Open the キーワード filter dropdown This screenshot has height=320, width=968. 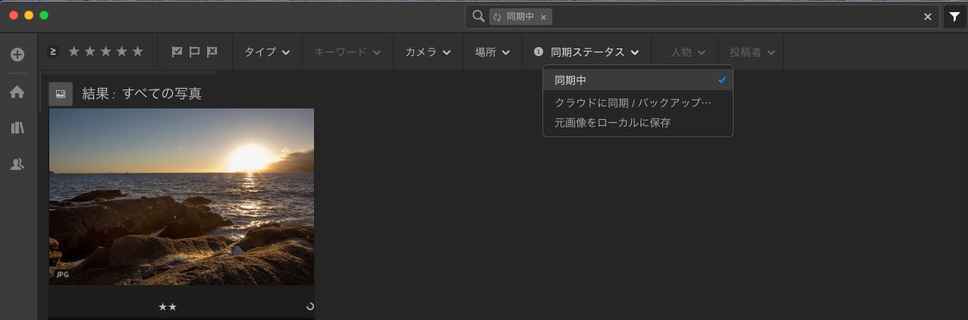coord(347,52)
